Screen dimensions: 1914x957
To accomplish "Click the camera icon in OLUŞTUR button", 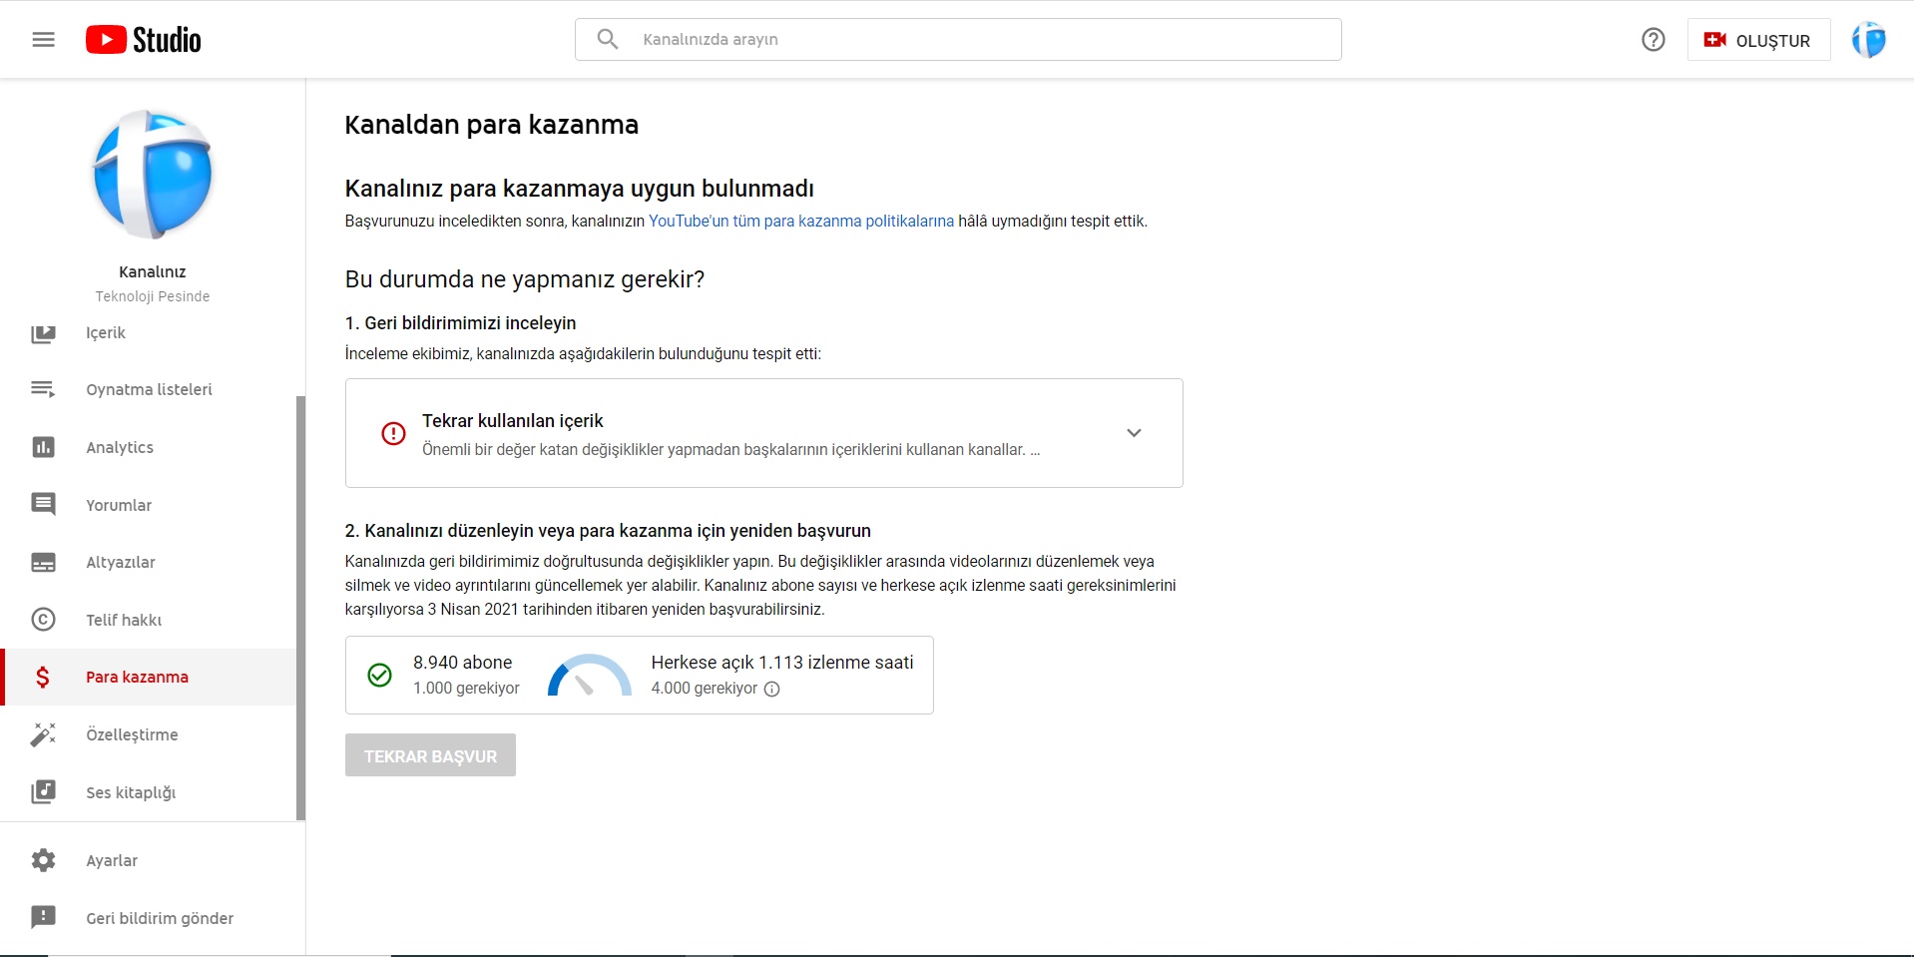I will pyautogui.click(x=1714, y=40).
